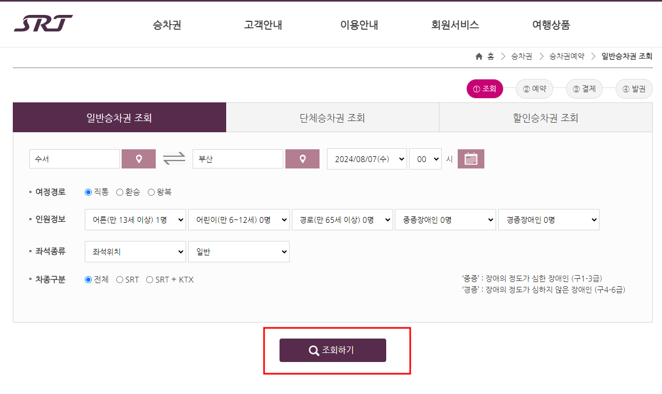The width and height of the screenshot is (662, 394).
Task: Click the 조회하기 search button
Action: (332, 350)
